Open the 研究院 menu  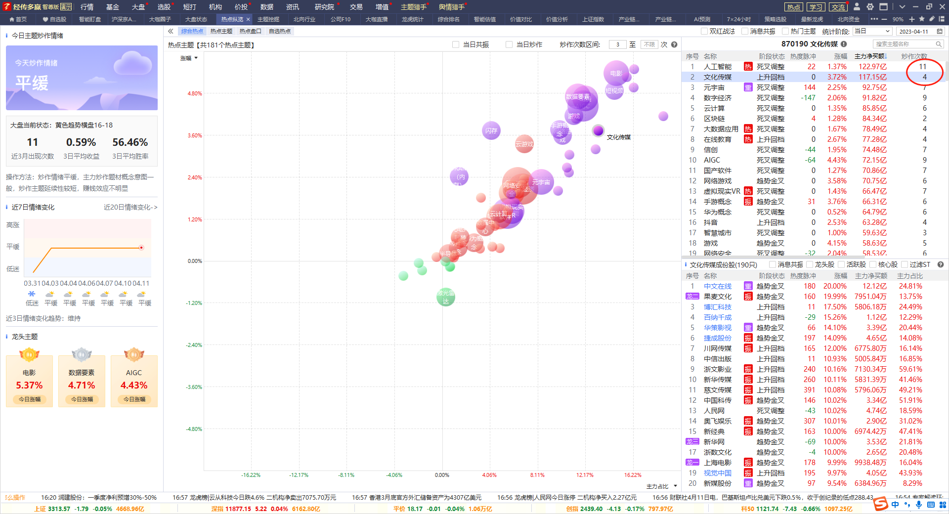pos(324,7)
